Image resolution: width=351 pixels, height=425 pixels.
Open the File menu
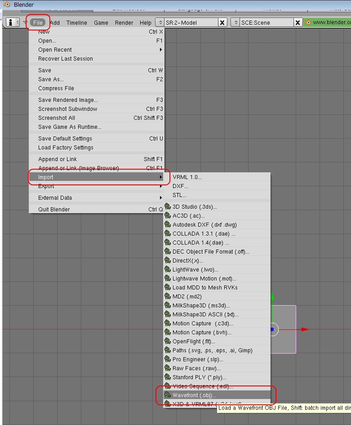pos(38,22)
